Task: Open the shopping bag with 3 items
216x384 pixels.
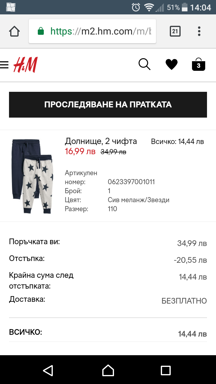Action: 199,64
